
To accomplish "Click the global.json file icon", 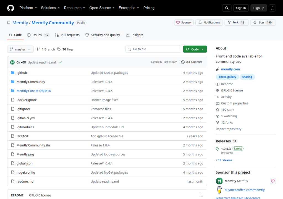I will pos(12,163).
